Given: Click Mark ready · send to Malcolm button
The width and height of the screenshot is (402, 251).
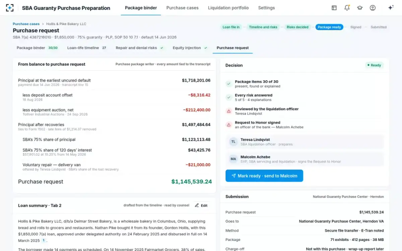Looking at the screenshot, I should click(264, 176).
